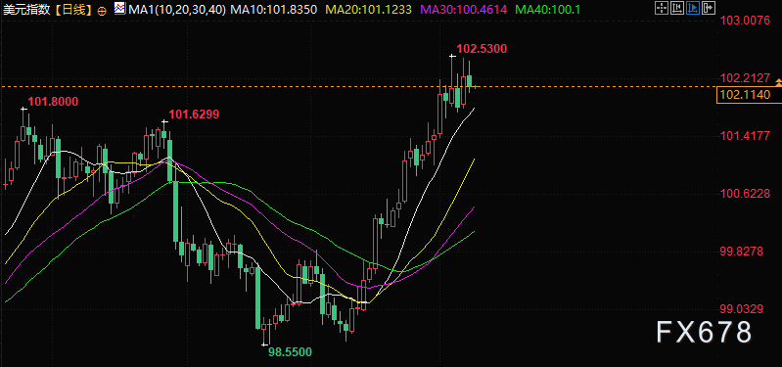
Task: Click the crosshair cursor icon in chart toolbar
Action: click(x=662, y=8)
